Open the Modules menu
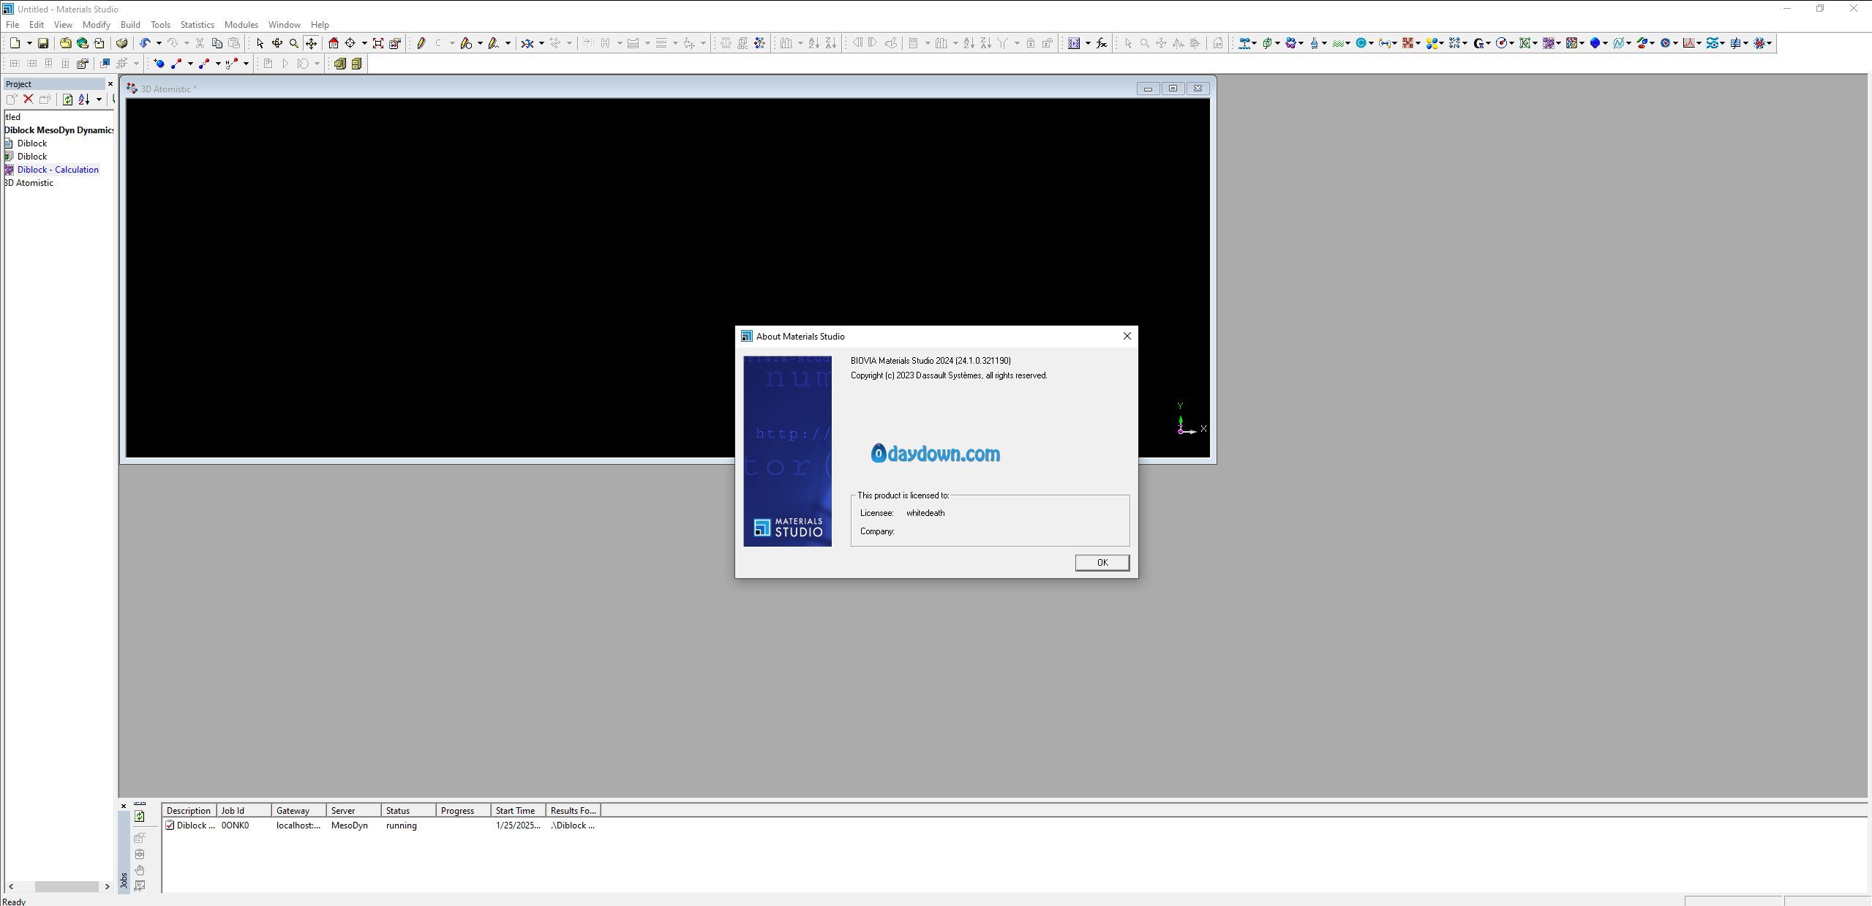1872x906 pixels. pyautogui.click(x=241, y=24)
